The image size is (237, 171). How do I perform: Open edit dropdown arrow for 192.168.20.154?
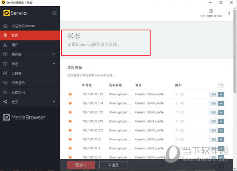tap(221, 103)
